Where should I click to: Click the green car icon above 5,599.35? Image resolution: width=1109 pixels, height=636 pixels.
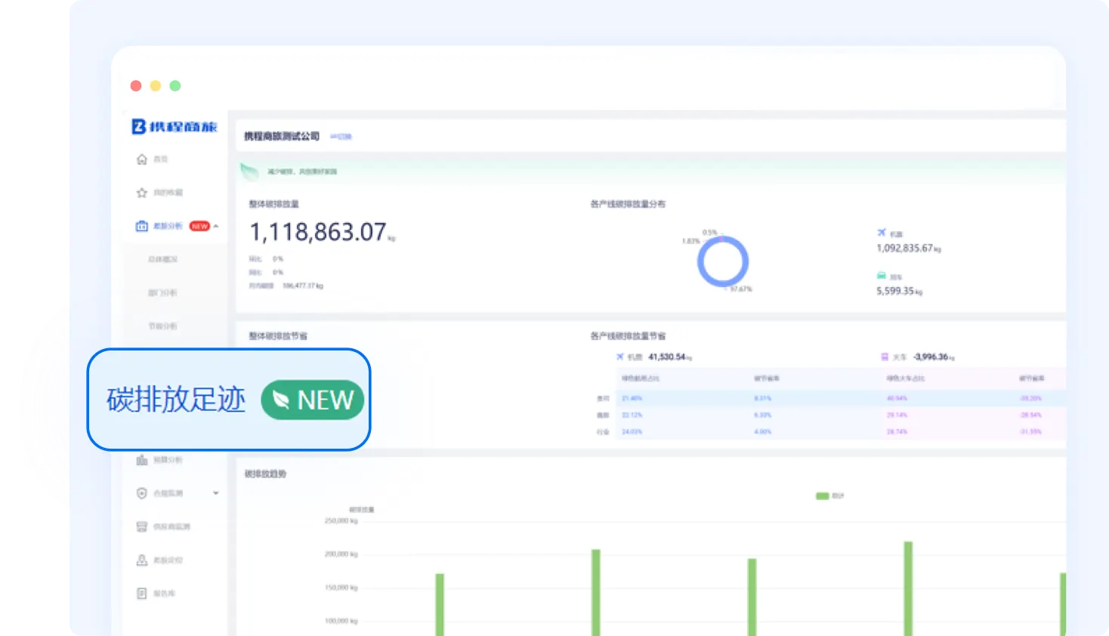(882, 276)
